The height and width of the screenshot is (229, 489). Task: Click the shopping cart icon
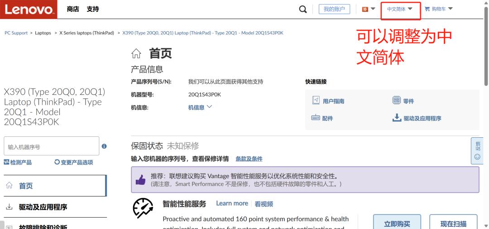pos(427,9)
